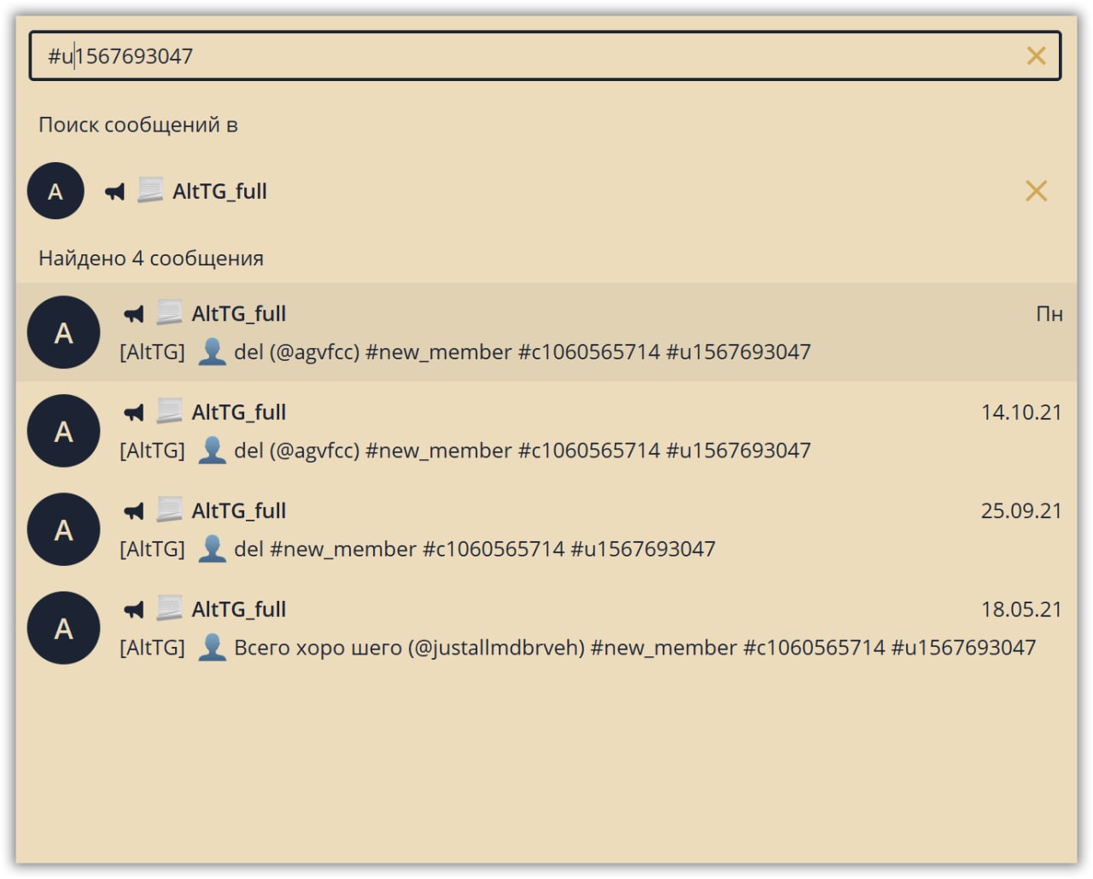Click the "Найдено 4 сообщения" results label
Viewport: 1093px width, 879px height.
point(151,258)
